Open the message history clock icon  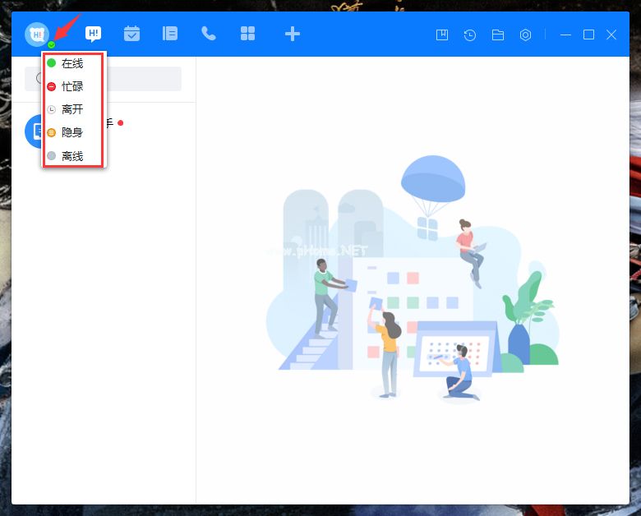click(x=469, y=35)
